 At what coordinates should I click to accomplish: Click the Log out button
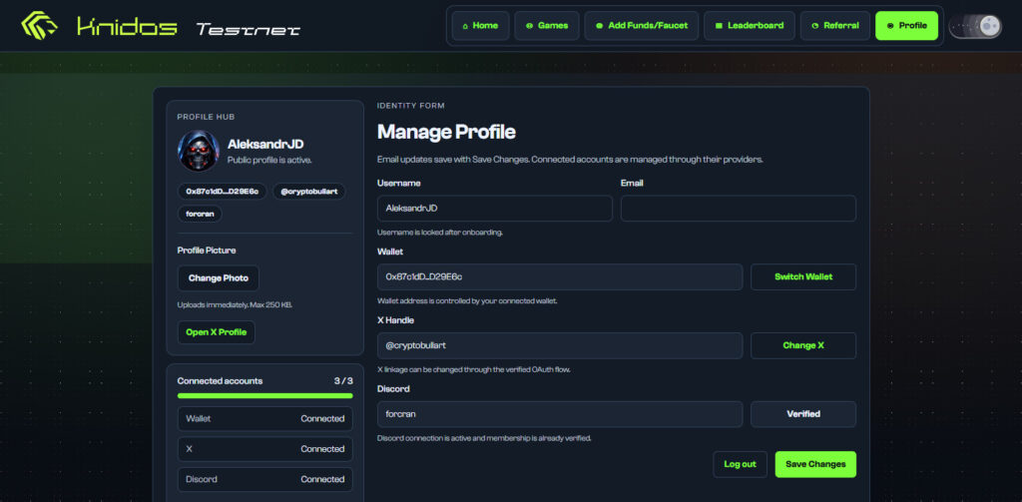[740, 464]
